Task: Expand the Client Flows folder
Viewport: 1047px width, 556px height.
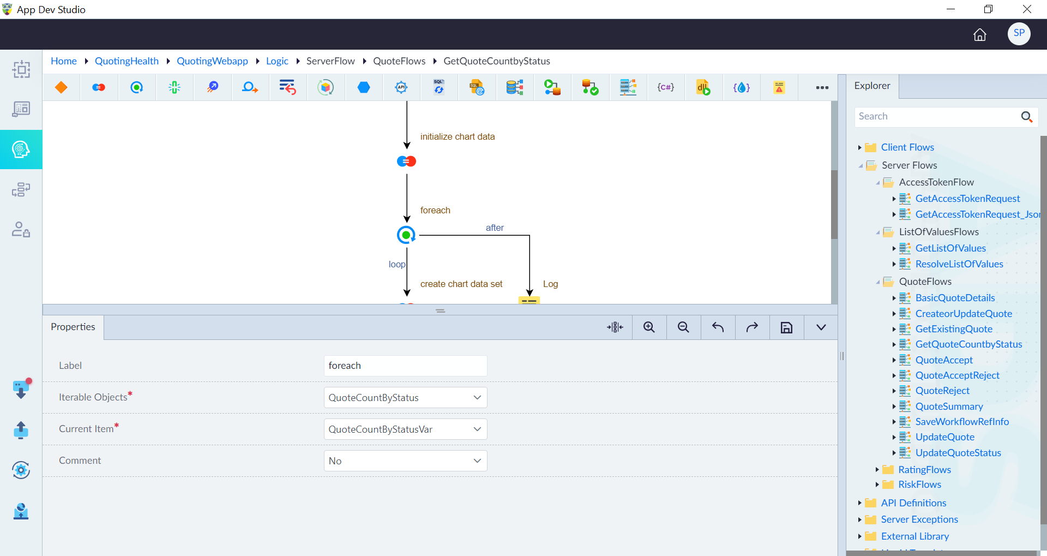Action: pyautogui.click(x=859, y=147)
